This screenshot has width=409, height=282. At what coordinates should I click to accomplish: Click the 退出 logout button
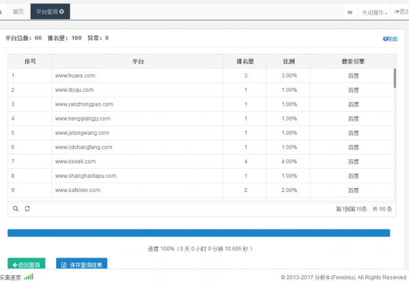tap(400, 12)
